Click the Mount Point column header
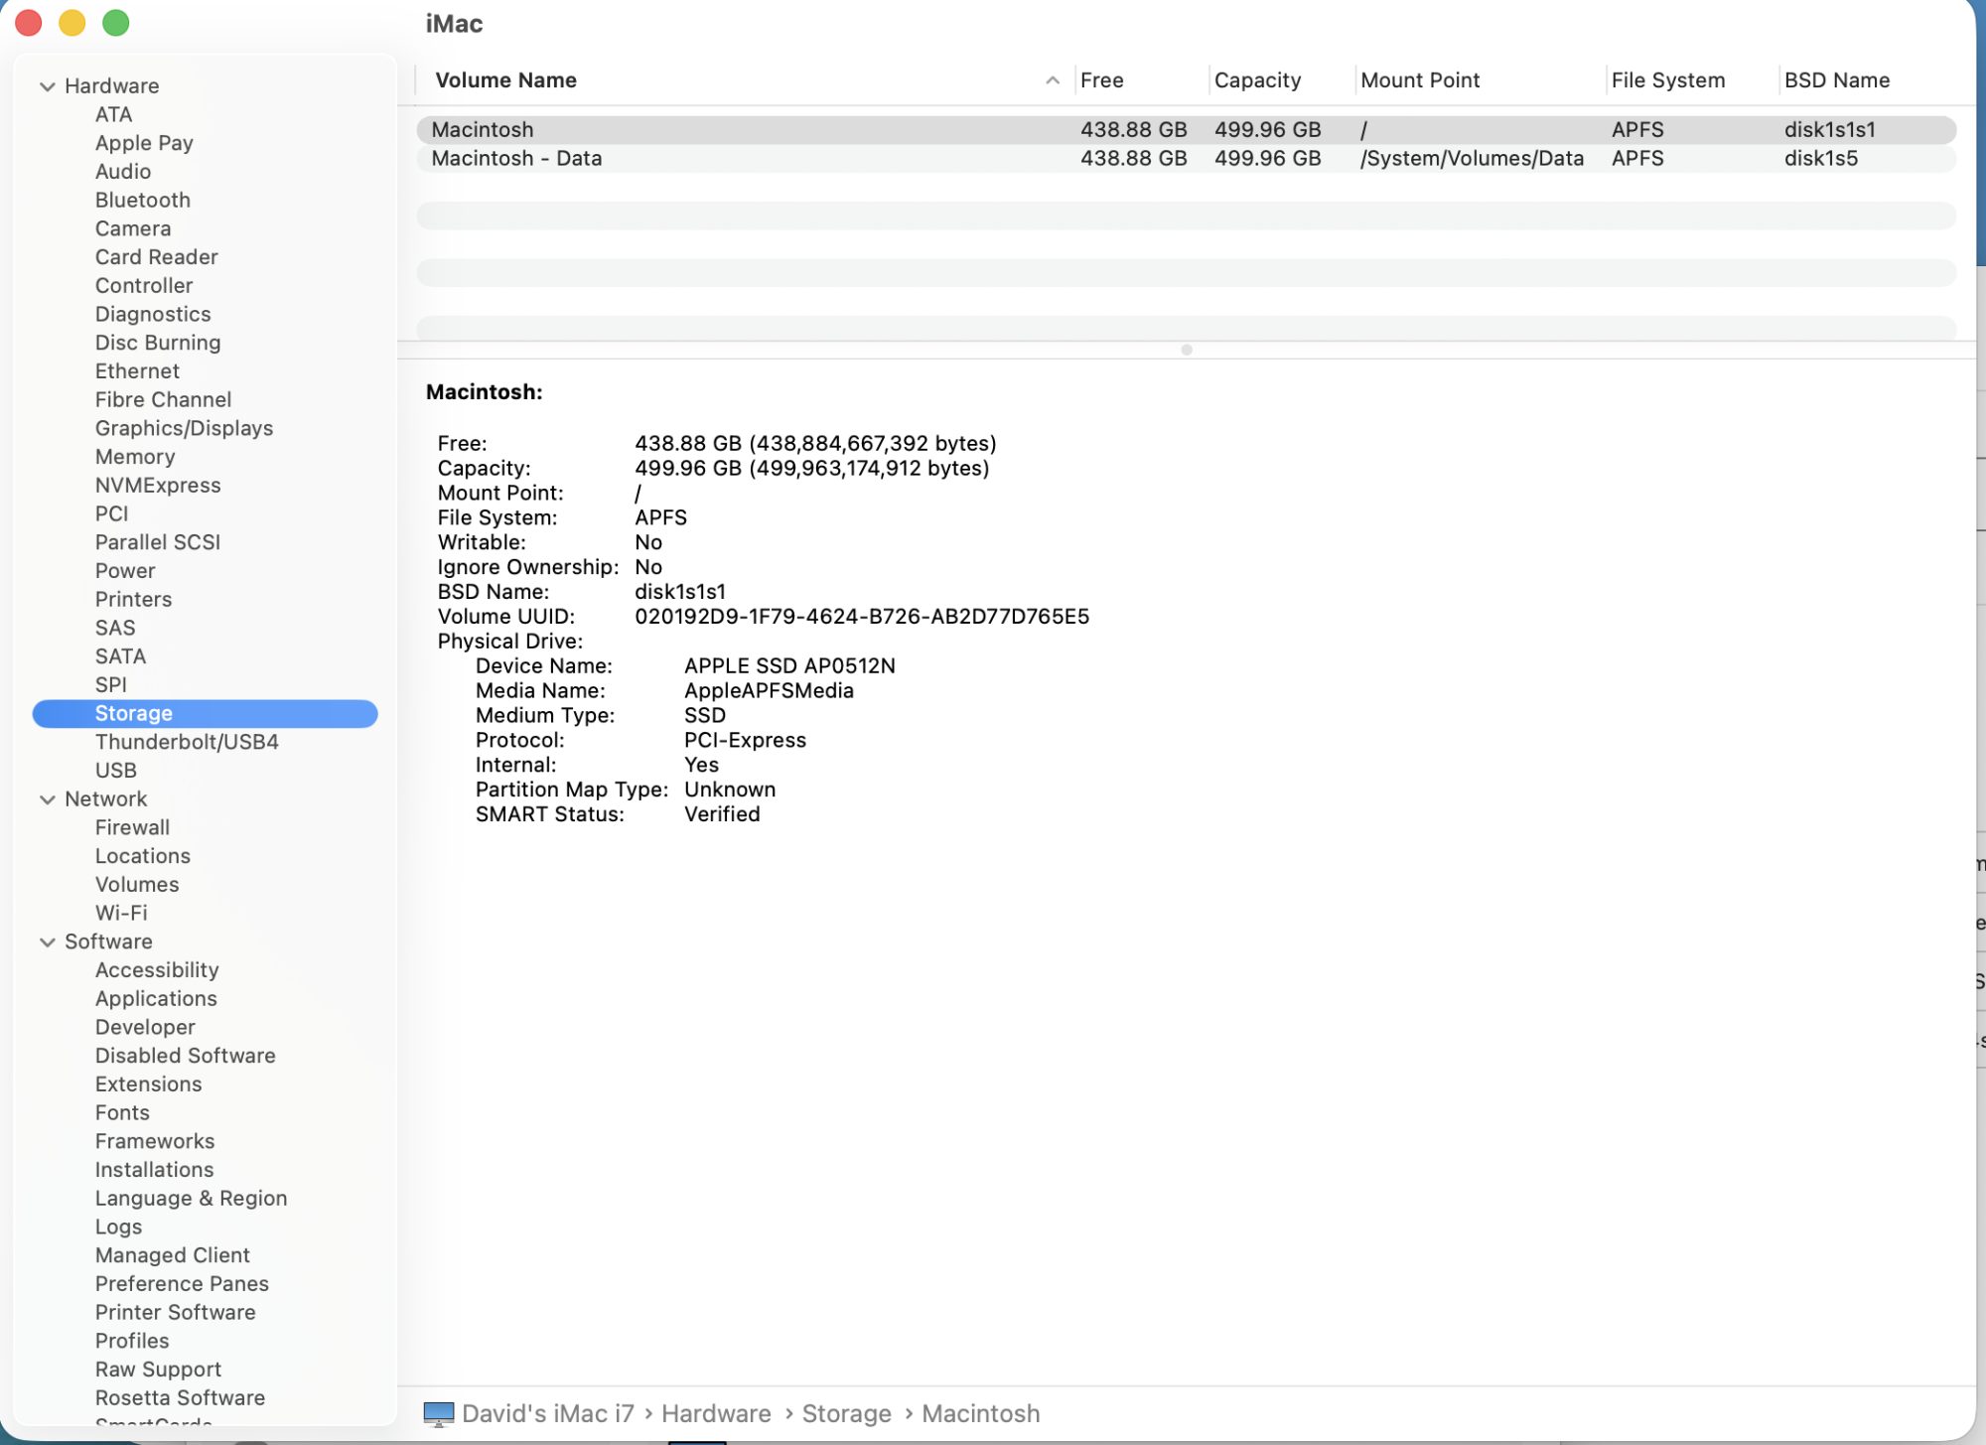This screenshot has height=1445, width=1986. (x=1420, y=80)
